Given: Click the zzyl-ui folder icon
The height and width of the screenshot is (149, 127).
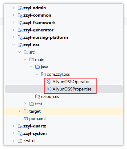Looking at the screenshot, I should (20, 141).
